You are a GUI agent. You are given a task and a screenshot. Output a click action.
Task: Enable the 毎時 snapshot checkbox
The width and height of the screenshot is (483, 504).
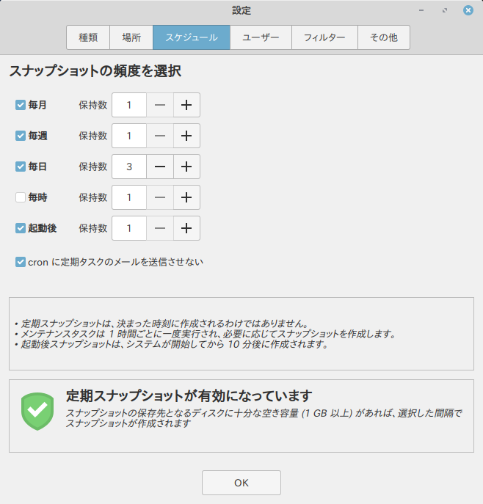point(21,197)
